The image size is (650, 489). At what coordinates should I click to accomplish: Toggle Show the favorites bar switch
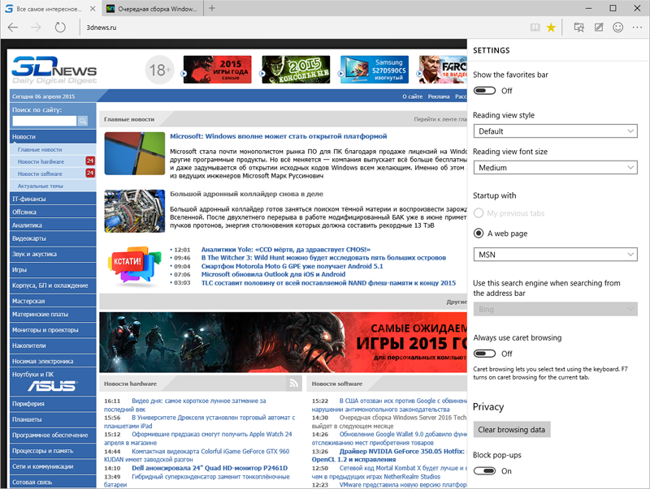pos(484,91)
